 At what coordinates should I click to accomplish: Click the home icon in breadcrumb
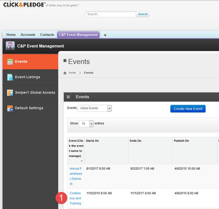pos(65,73)
